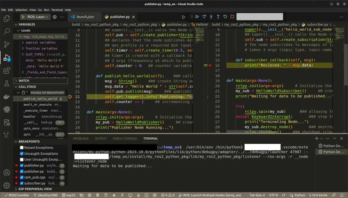Disable publisher.py build breakpoint checkbox
Image resolution: width=348 pixels, height=198 pixels.
(22, 171)
